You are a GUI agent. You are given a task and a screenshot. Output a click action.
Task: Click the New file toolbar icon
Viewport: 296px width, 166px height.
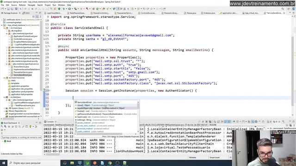pyautogui.click(x=3, y=9)
